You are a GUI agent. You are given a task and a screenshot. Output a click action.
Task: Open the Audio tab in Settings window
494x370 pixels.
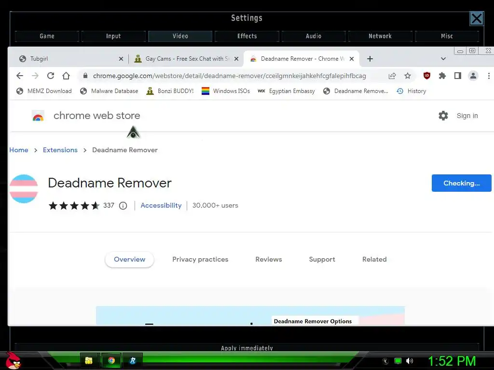click(x=314, y=36)
